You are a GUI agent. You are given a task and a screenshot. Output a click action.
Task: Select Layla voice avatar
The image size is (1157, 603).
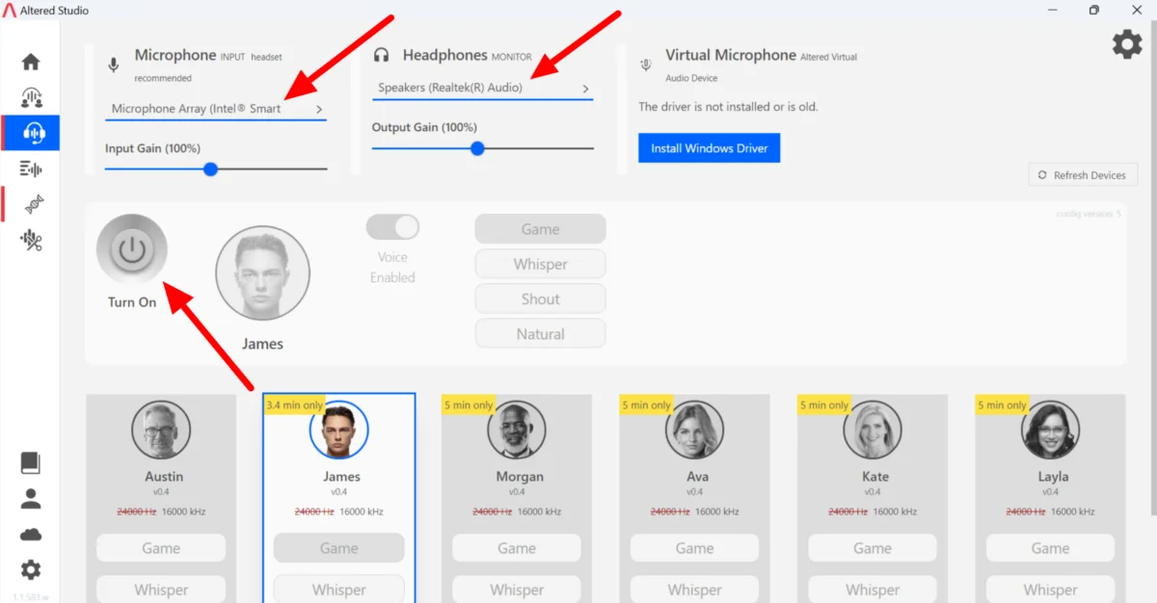click(x=1051, y=430)
